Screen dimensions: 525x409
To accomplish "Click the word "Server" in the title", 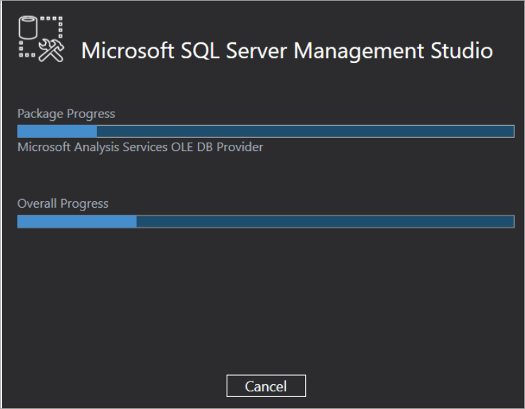I will point(256,51).
